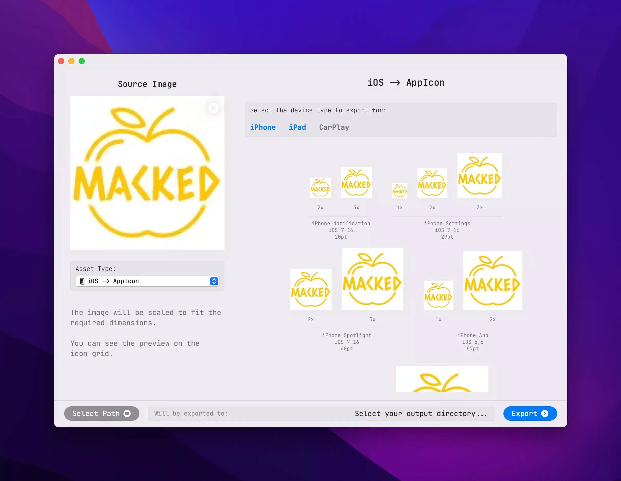Click the iPhone Spotlight 3x icon preview
Screen dimensions: 621x481
(372, 279)
